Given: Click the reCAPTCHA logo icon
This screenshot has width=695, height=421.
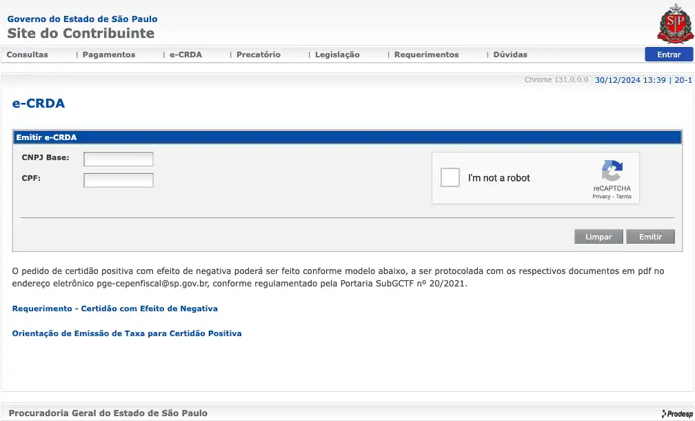Looking at the screenshot, I should (612, 171).
